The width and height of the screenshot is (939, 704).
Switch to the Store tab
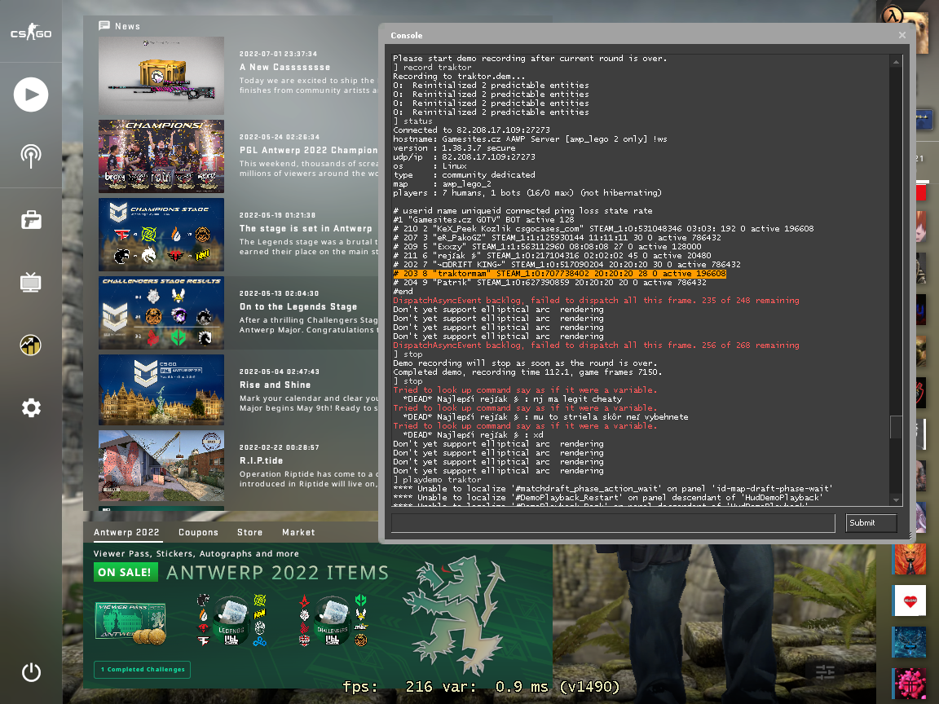(x=249, y=532)
